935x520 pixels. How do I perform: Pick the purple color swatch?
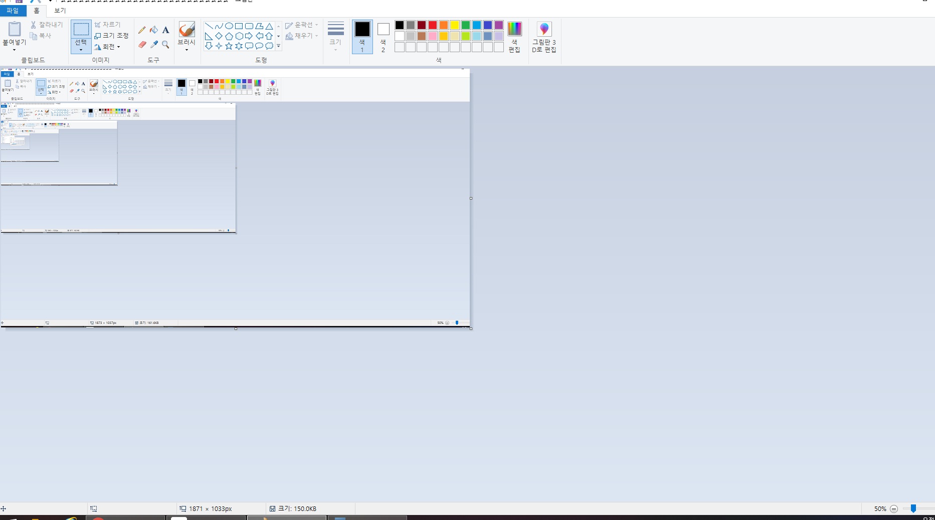click(x=499, y=25)
